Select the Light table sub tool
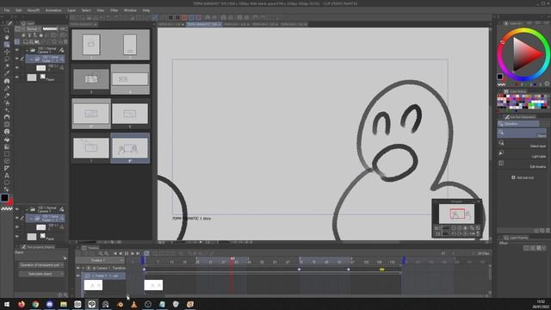 tap(522, 153)
